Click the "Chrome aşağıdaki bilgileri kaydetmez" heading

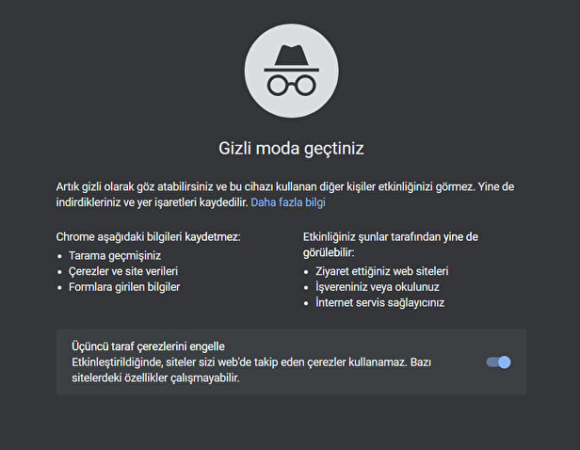(x=149, y=237)
